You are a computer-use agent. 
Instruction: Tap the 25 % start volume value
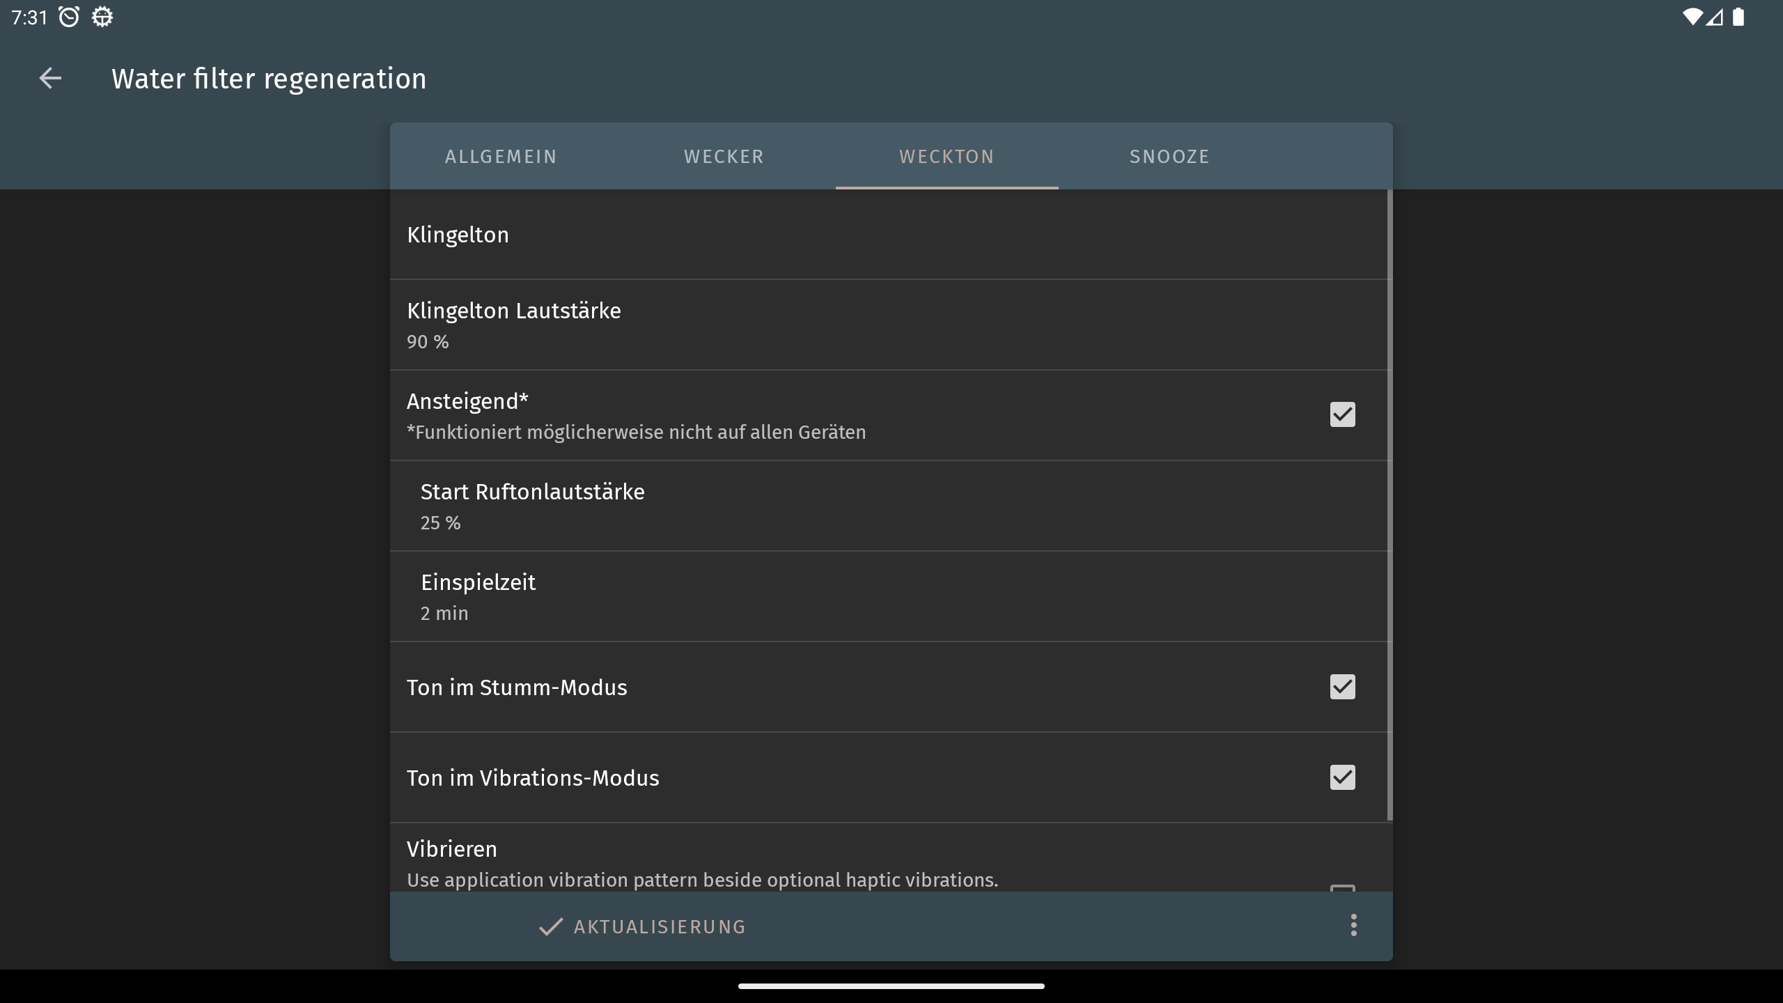pyautogui.click(x=440, y=523)
